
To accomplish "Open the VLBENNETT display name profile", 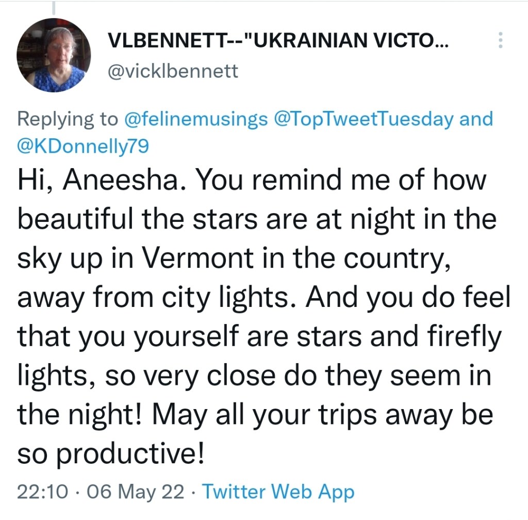I will click(x=278, y=42).
